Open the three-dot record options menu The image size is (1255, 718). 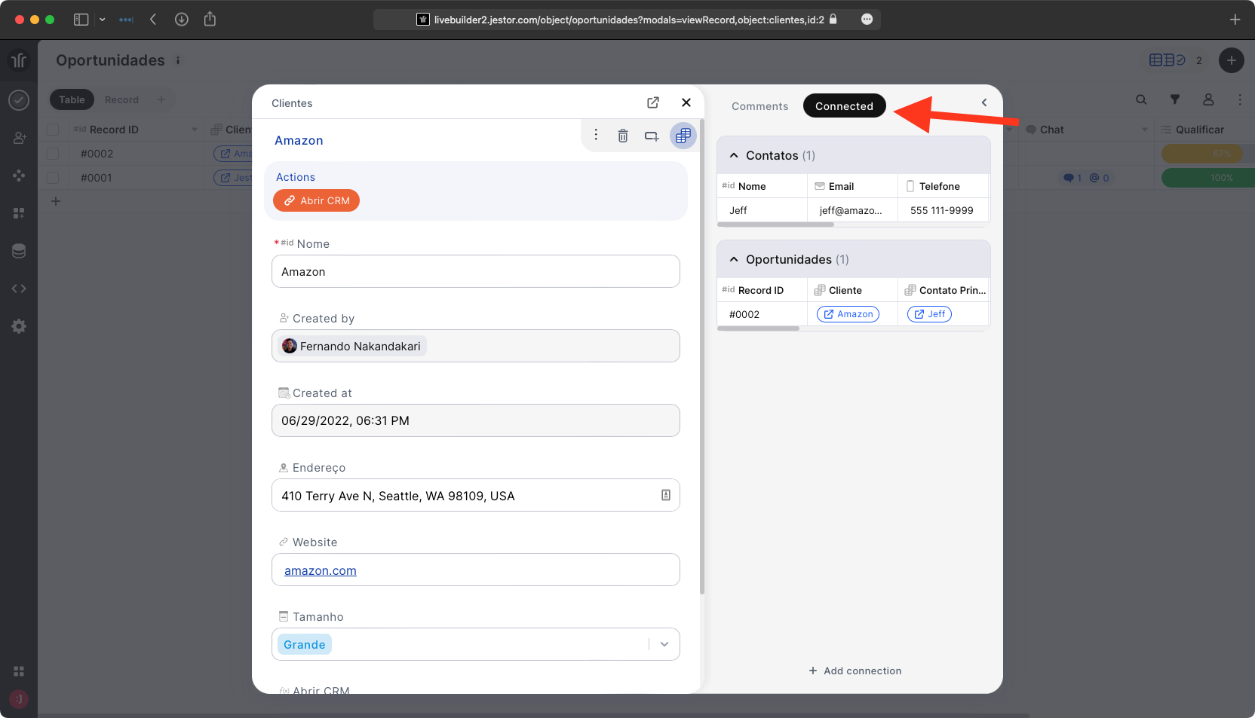pos(596,135)
